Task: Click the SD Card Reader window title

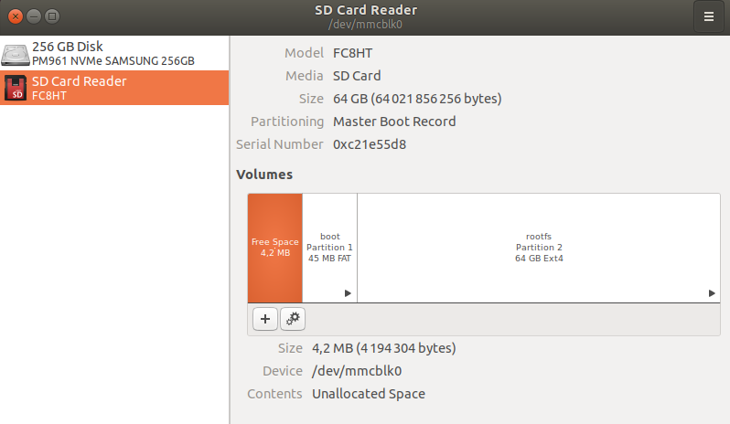Action: tap(366, 10)
